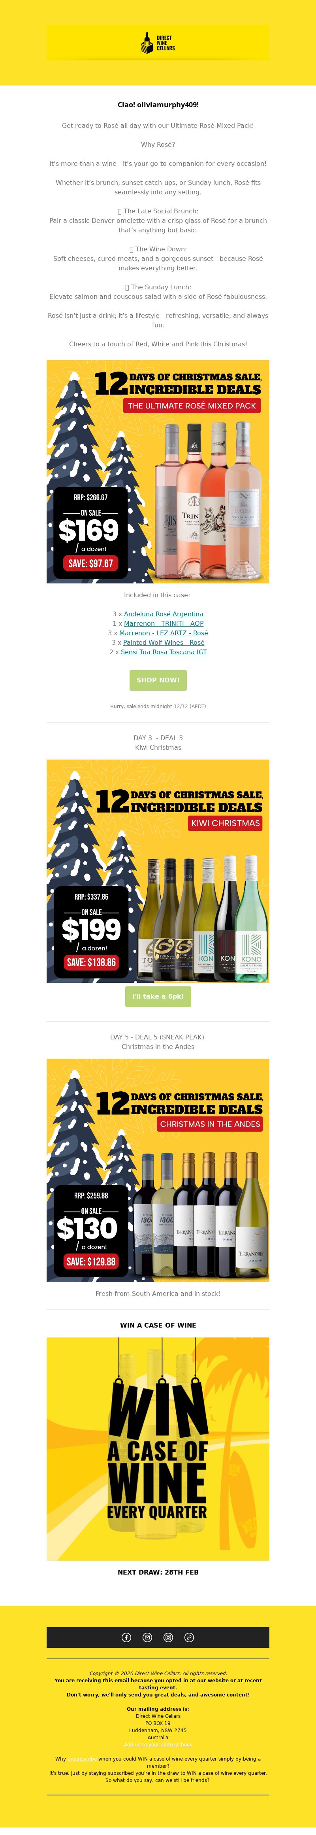The height and width of the screenshot is (1835, 316).
Task: Click the Direct Wine Cellars logo
Action: pos(158,44)
